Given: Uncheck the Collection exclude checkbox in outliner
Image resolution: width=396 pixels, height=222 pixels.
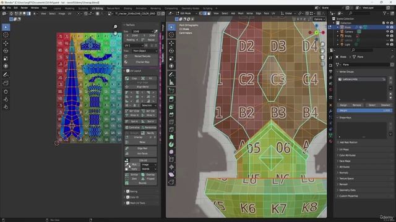Looking at the screenshot, I should coord(384,23).
